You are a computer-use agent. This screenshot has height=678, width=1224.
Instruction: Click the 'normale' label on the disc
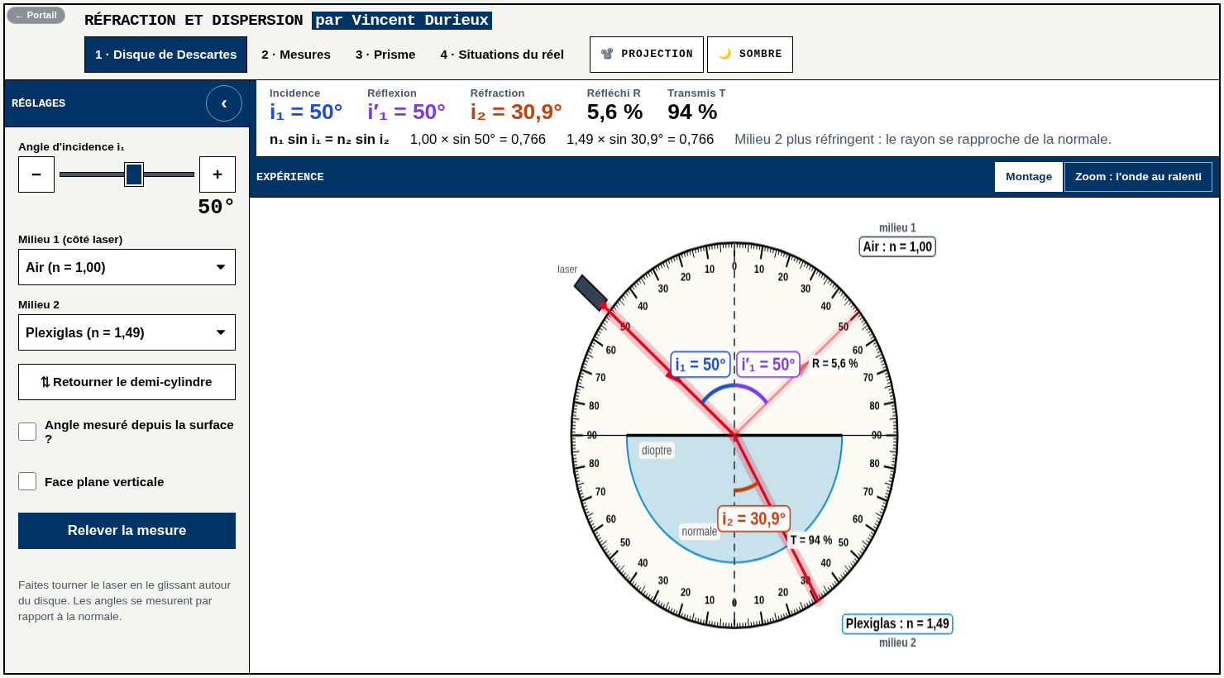tap(700, 532)
